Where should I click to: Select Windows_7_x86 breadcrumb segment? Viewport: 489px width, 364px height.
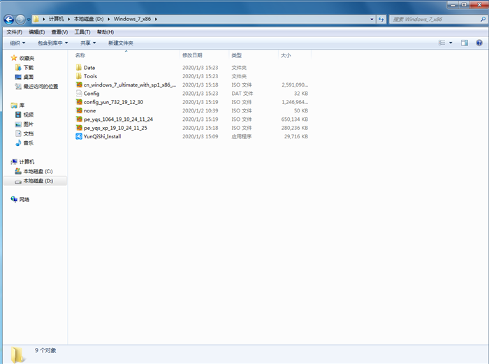pos(132,19)
